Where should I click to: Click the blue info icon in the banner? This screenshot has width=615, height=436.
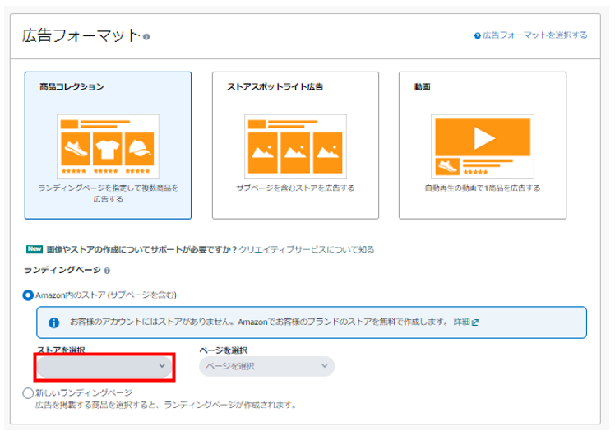point(53,322)
